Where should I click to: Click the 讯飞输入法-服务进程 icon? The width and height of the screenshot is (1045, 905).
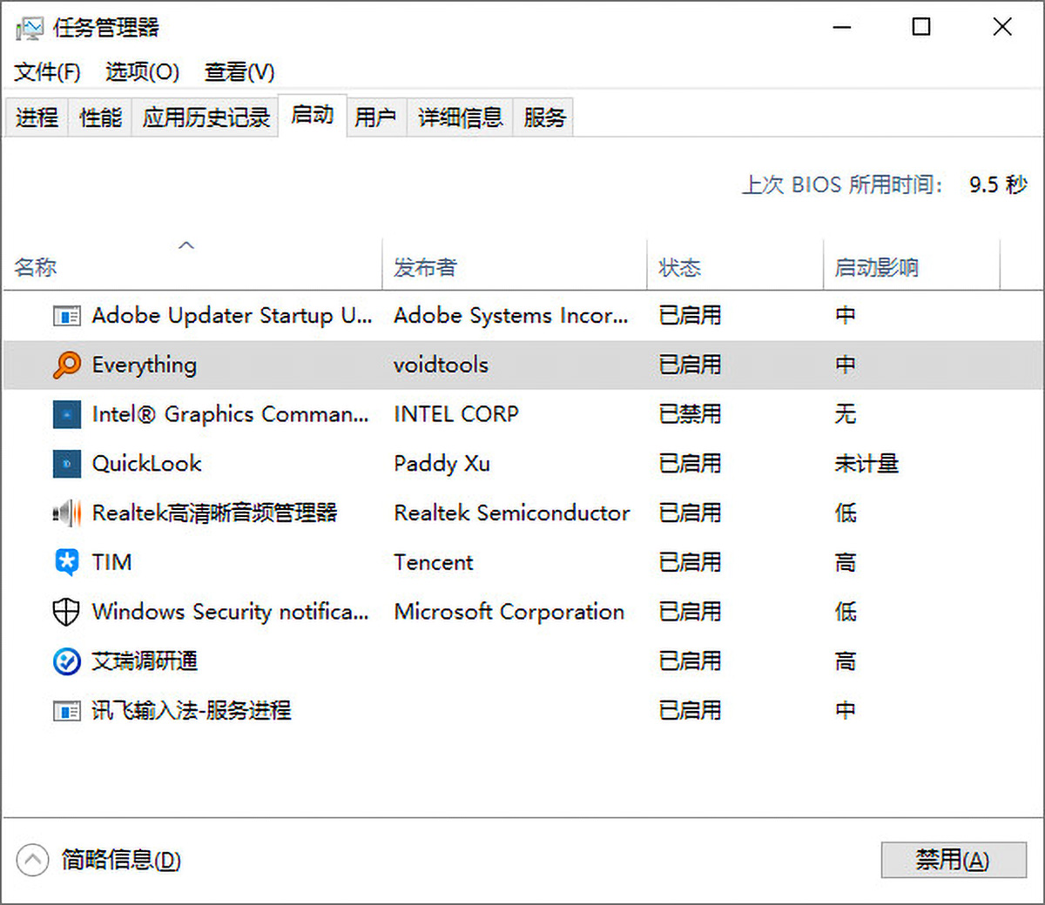point(65,710)
